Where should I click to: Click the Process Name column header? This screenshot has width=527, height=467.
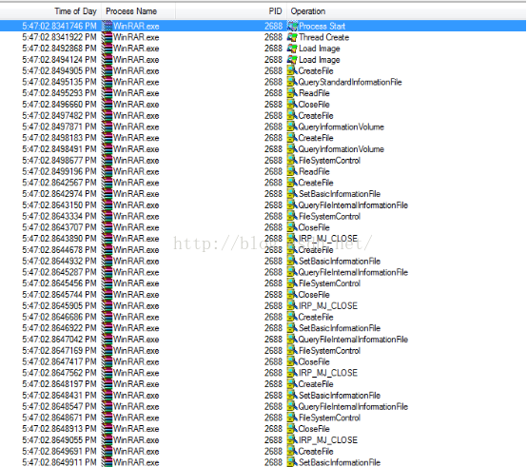138,11
